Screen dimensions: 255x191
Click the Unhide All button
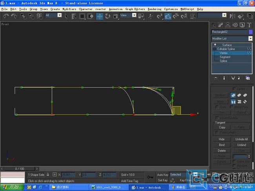[x=242, y=139]
